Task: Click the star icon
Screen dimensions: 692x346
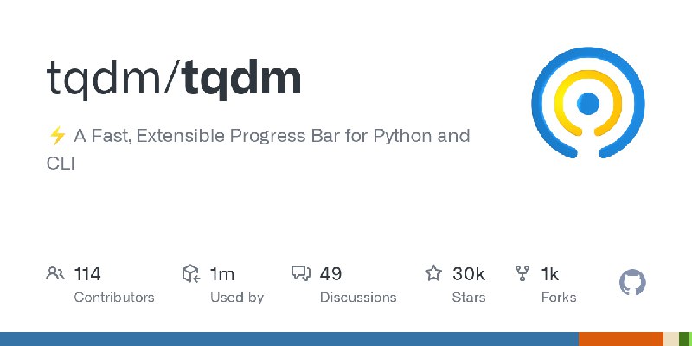Action: point(433,273)
